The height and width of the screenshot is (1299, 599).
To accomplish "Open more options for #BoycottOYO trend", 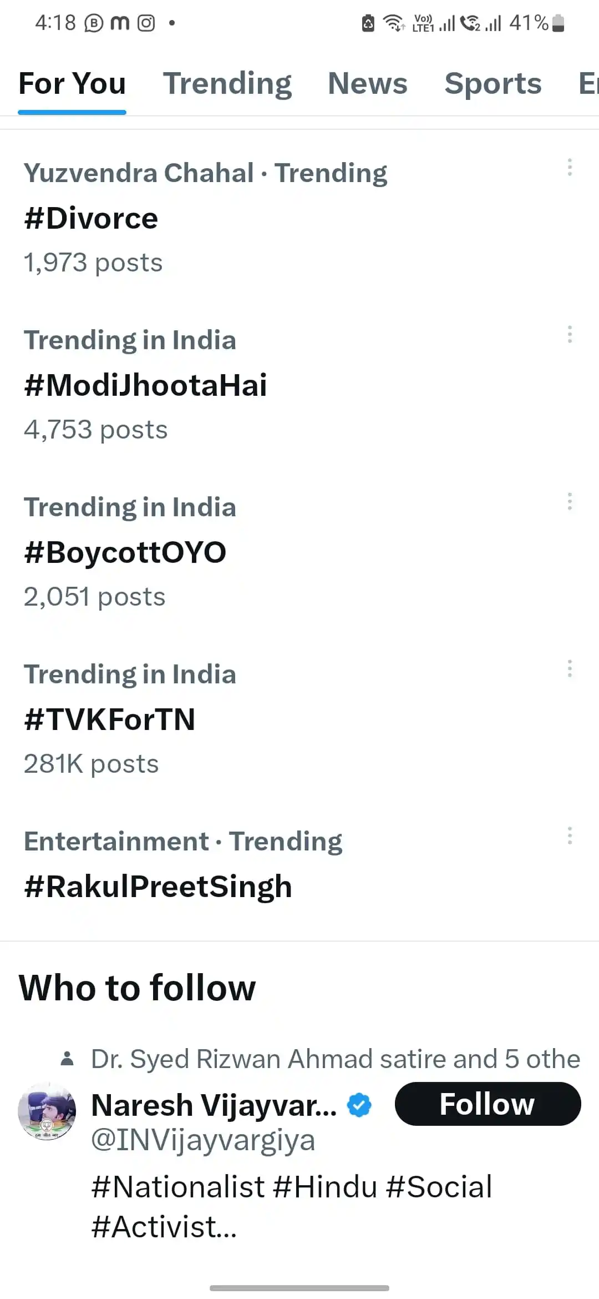I will [570, 501].
